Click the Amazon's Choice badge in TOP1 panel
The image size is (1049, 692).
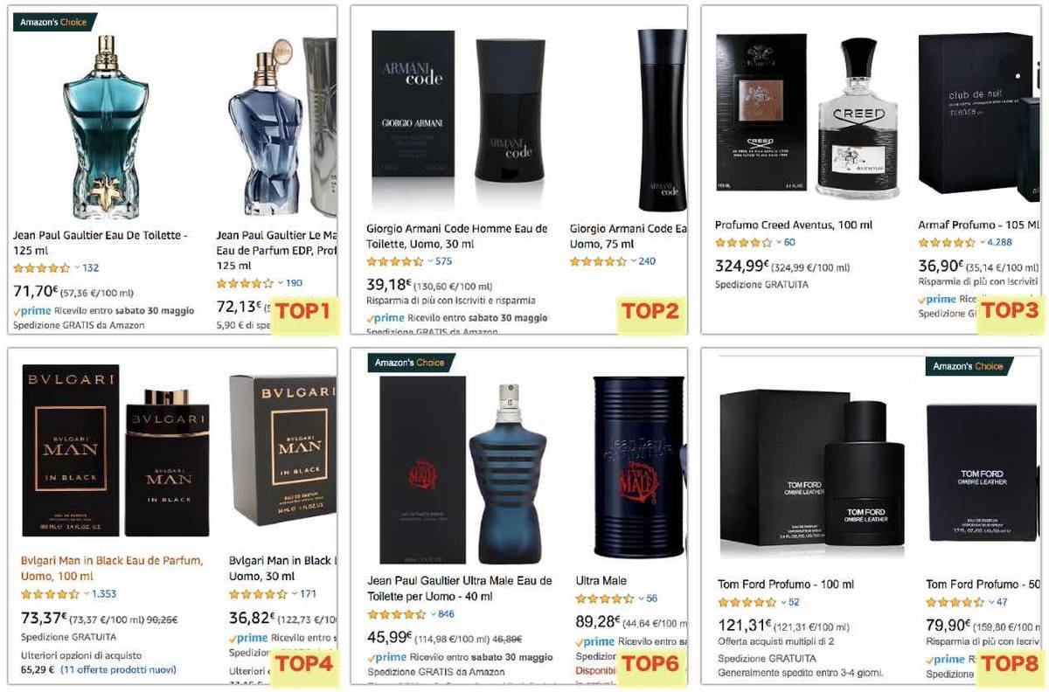(x=54, y=22)
